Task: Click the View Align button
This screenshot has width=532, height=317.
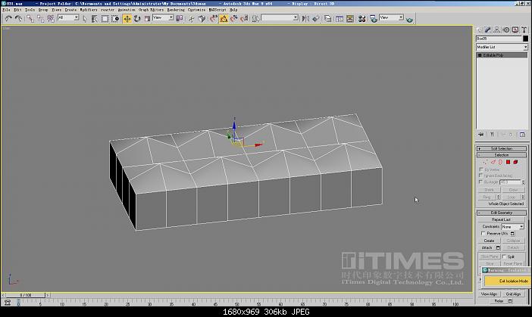Action: [489, 294]
